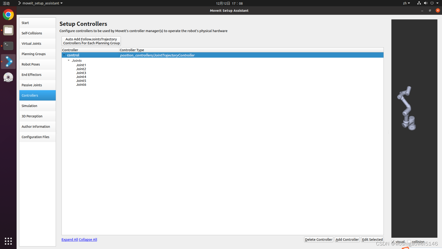Select the Joints tree node
Image resolution: width=442 pixels, height=249 pixels.
click(77, 61)
